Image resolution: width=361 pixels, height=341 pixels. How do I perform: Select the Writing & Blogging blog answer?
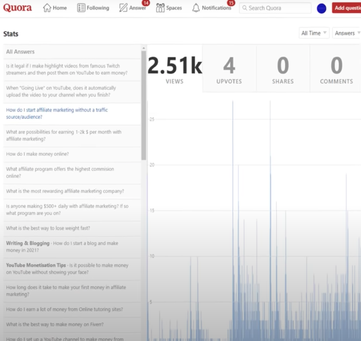(72, 247)
